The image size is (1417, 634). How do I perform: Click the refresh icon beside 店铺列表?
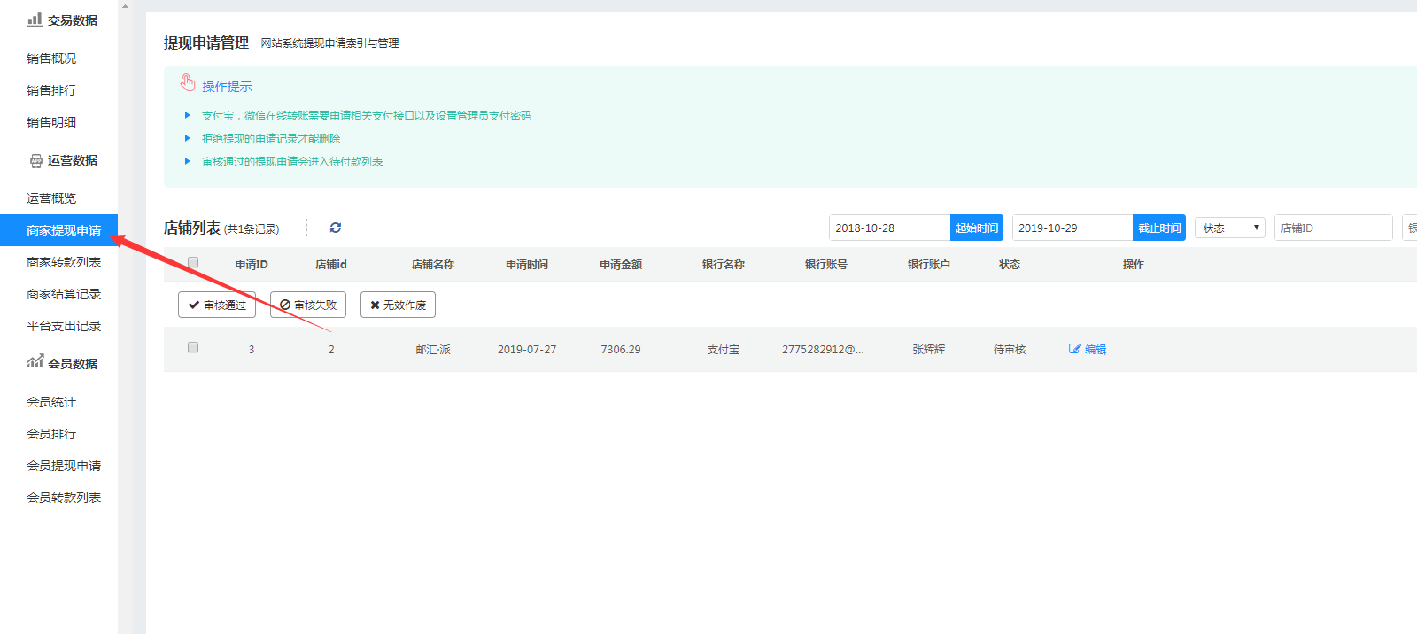336,228
